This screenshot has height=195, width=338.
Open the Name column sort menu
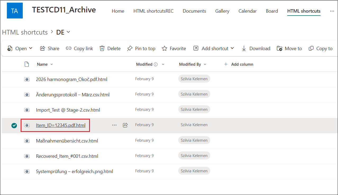click(x=52, y=64)
